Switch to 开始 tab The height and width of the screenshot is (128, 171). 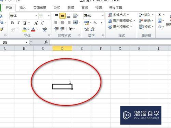(x=9, y=8)
